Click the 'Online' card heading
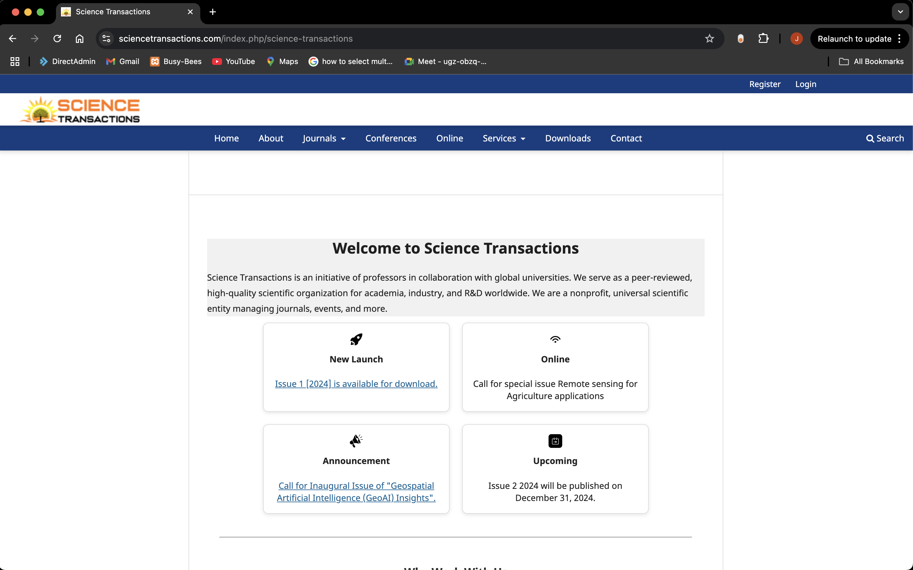Viewport: 913px width, 570px height. [x=555, y=359]
